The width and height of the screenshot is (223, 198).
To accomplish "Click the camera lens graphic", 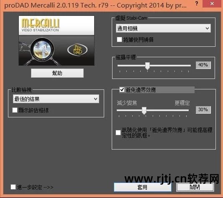I will click(x=42, y=49).
